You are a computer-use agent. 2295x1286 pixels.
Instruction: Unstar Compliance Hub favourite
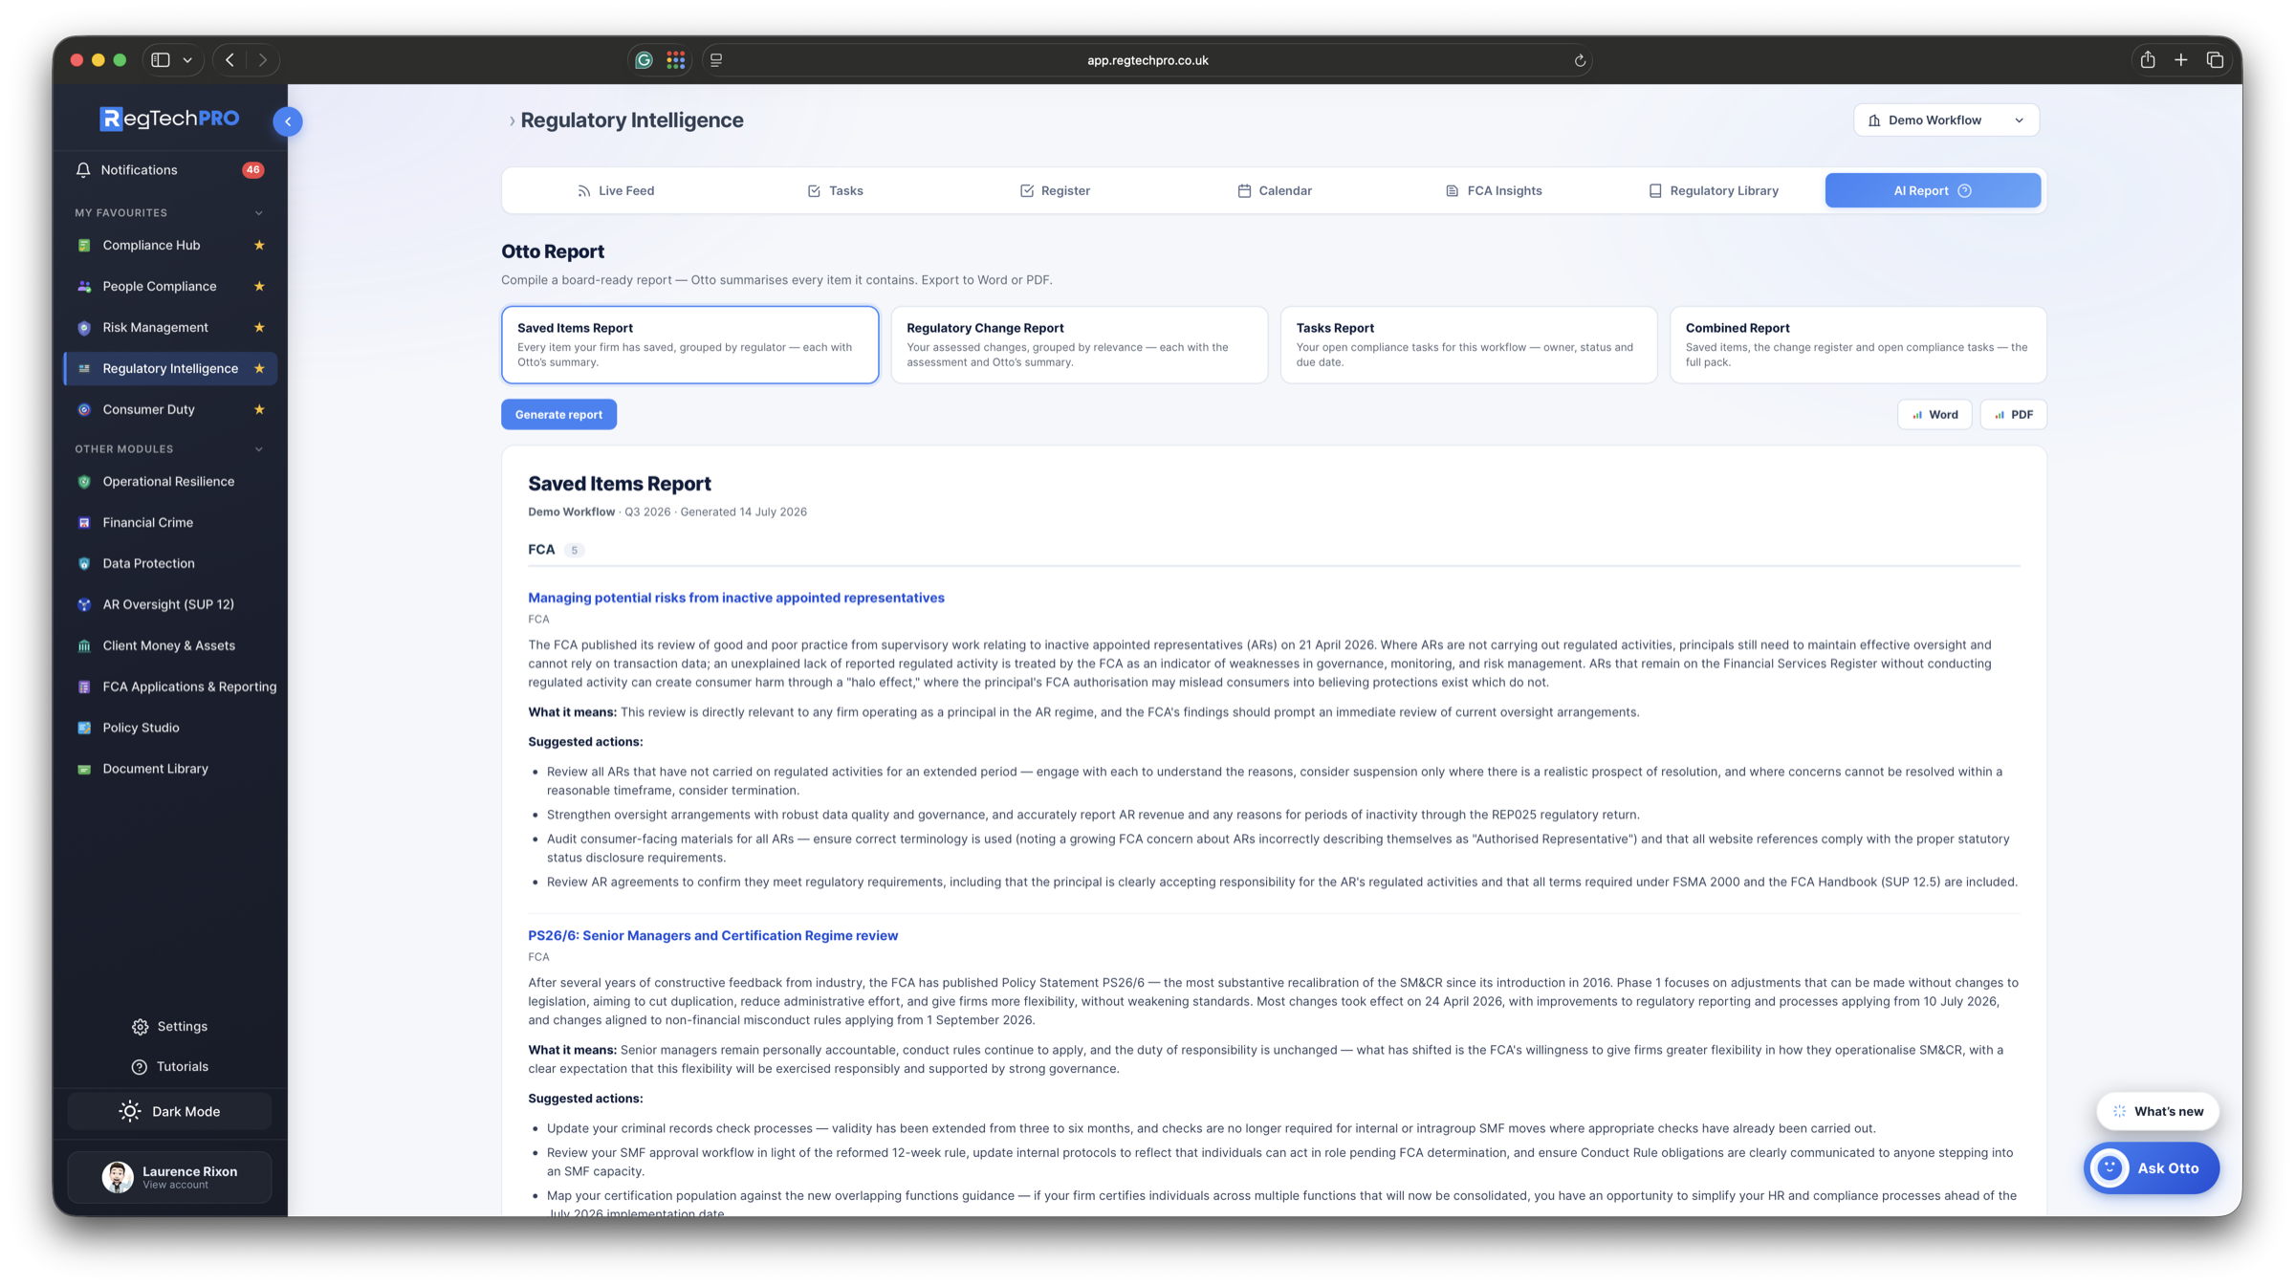pos(259,245)
